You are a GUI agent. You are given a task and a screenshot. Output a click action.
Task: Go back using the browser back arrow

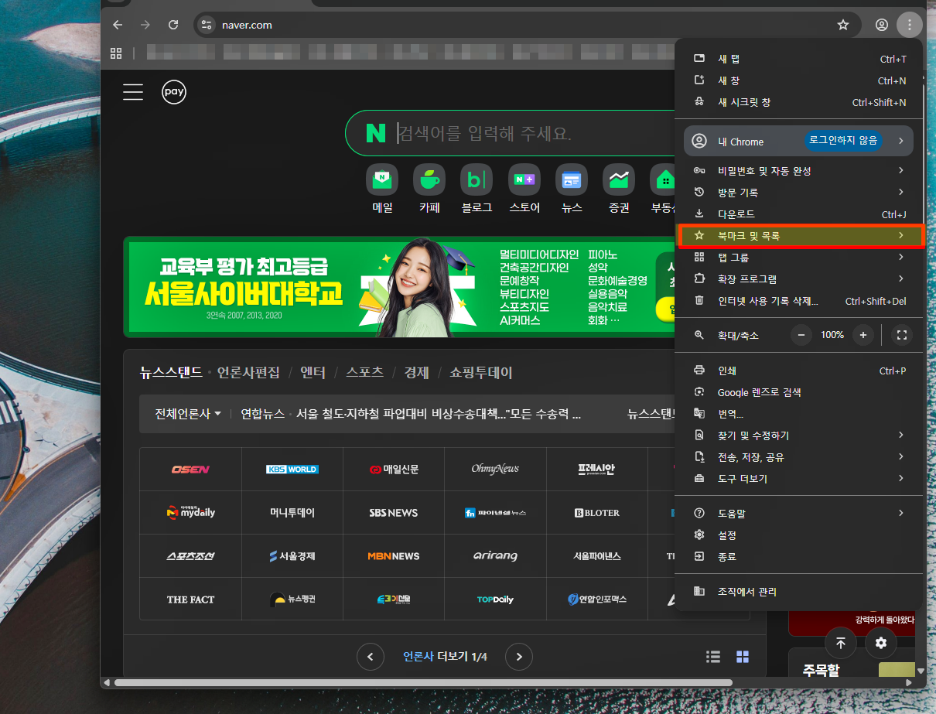pos(118,25)
